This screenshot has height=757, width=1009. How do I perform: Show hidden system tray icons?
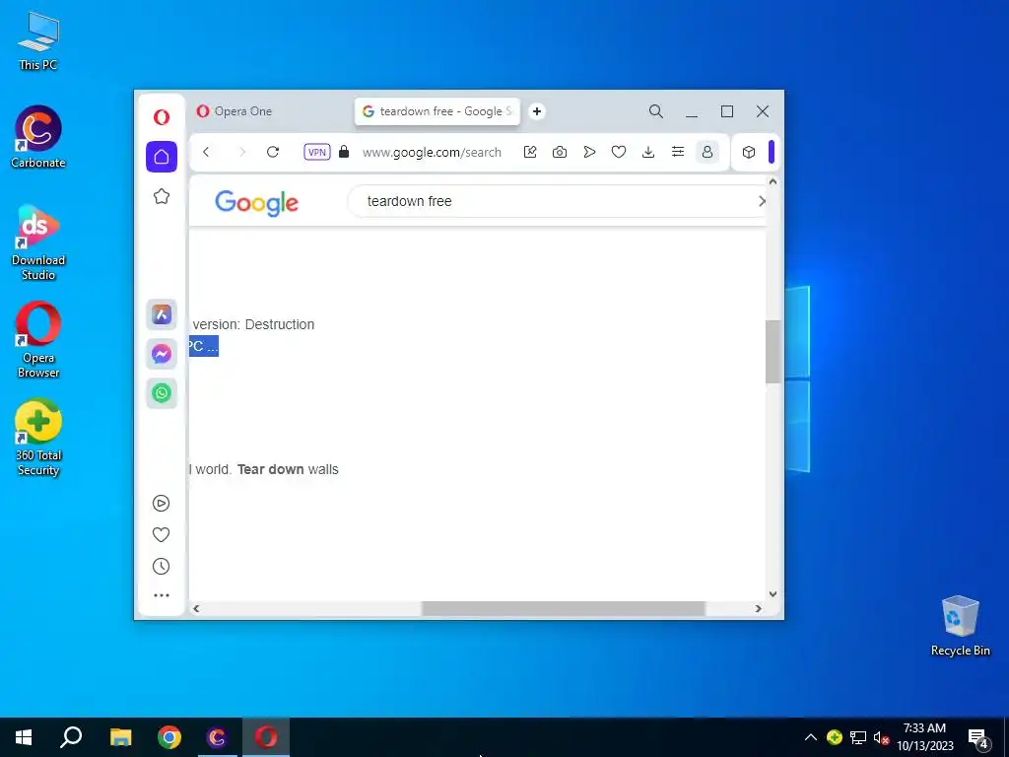pos(811,737)
